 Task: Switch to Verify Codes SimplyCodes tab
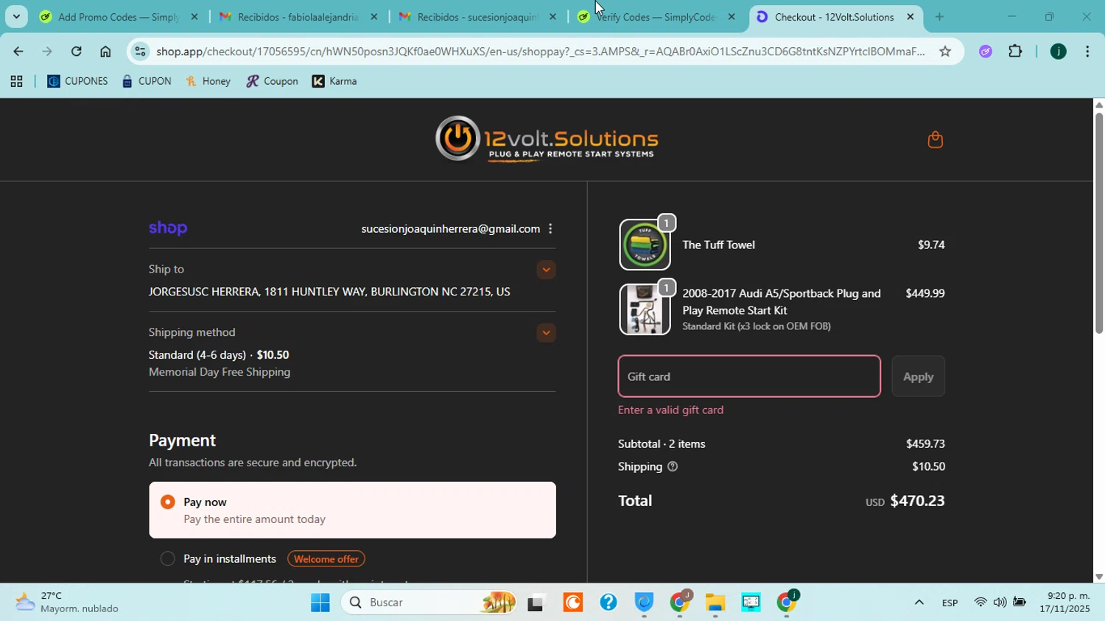[x=656, y=17]
